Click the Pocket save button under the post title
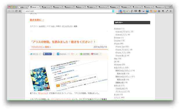The width and height of the screenshot is (180, 110). (x=95, y=54)
